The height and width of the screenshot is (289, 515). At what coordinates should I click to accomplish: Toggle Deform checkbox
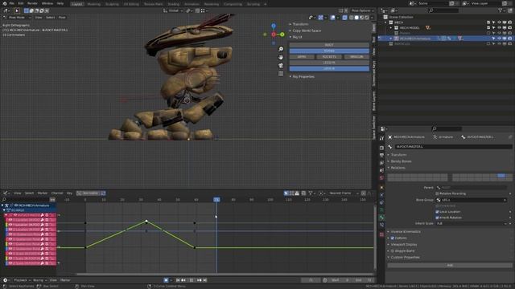tap(393, 238)
